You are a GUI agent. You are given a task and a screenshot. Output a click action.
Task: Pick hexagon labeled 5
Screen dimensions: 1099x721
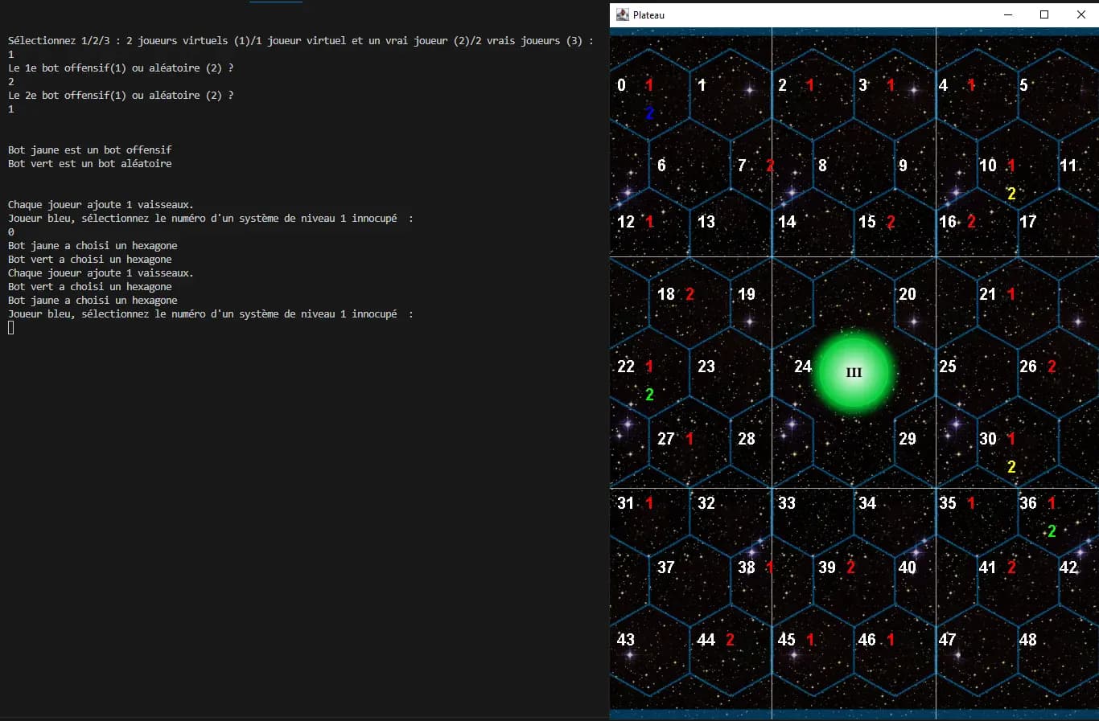[x=1023, y=85]
